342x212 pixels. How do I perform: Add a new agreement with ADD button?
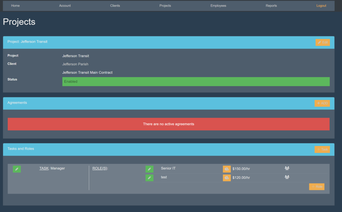click(322, 103)
